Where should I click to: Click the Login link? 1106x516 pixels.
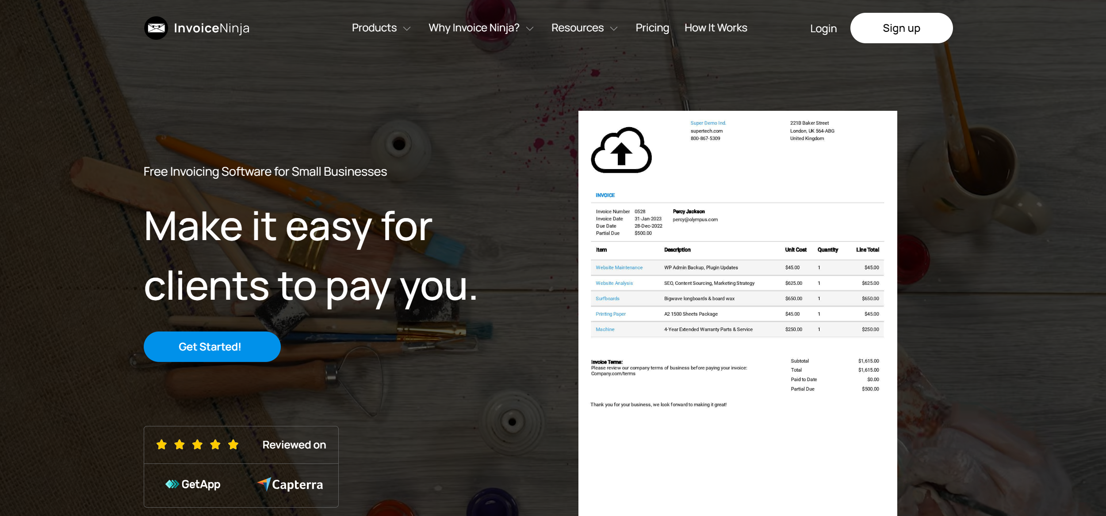click(x=823, y=28)
